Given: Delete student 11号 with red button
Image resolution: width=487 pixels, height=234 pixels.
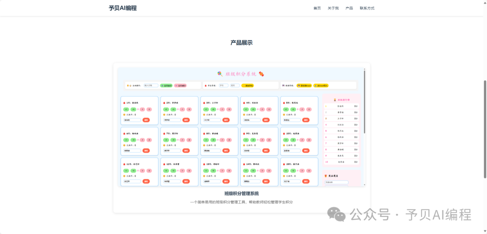Looking at the screenshot, I should (x=146, y=181).
